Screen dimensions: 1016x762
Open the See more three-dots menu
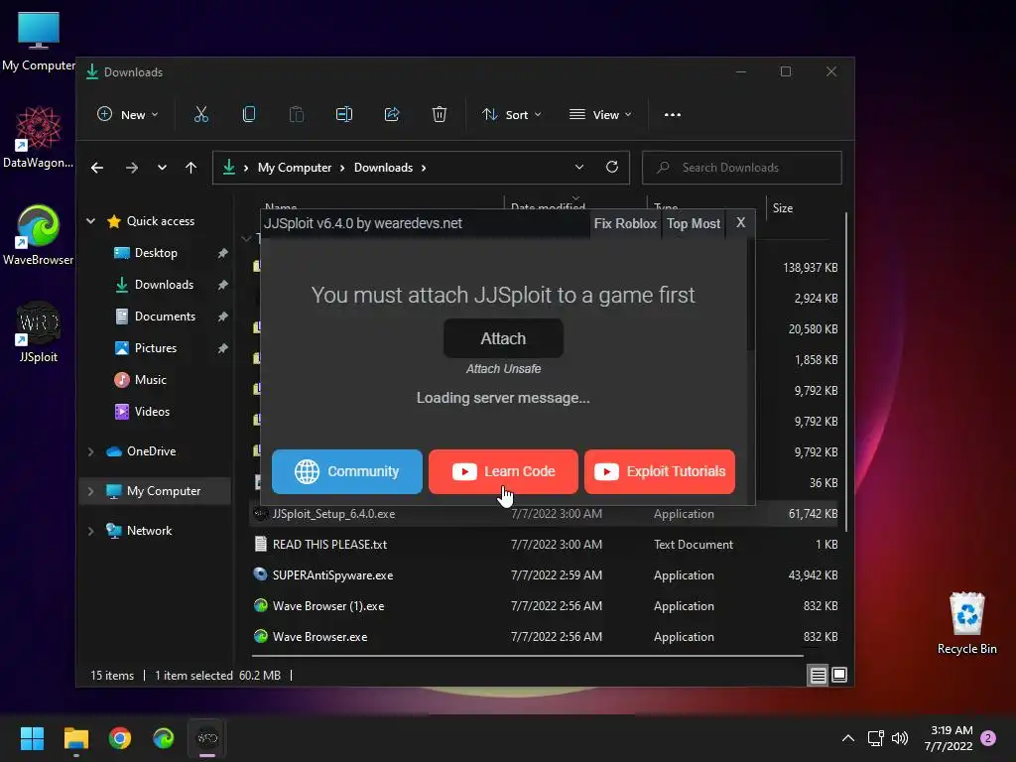[x=673, y=115]
